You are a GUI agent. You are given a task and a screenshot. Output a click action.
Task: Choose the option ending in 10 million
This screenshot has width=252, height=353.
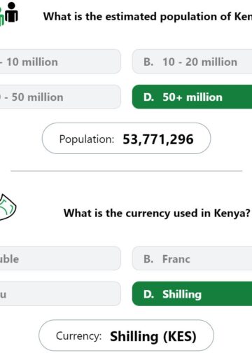tap(60, 62)
